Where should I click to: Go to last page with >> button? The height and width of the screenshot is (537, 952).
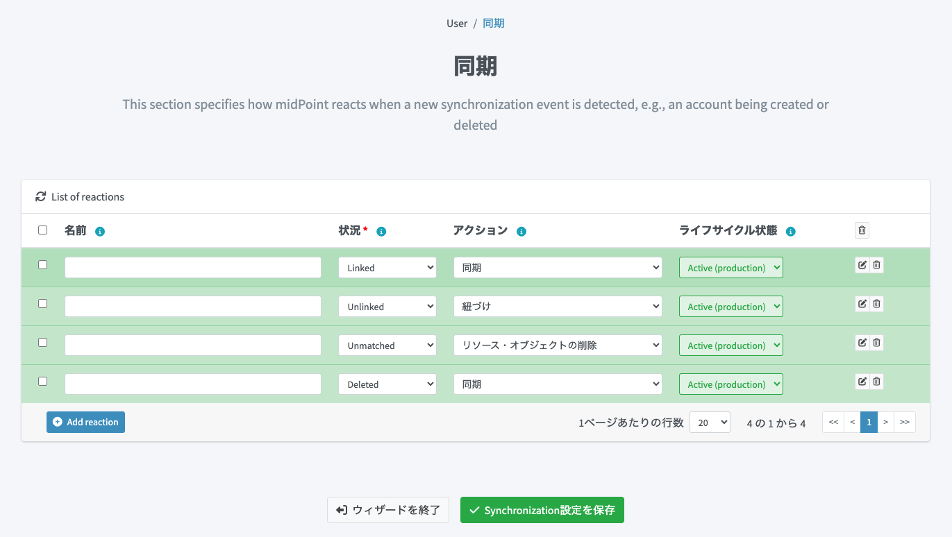point(905,422)
